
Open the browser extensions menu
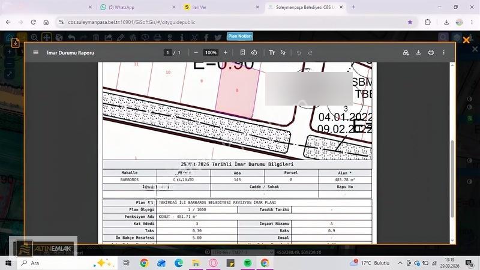[428, 22]
